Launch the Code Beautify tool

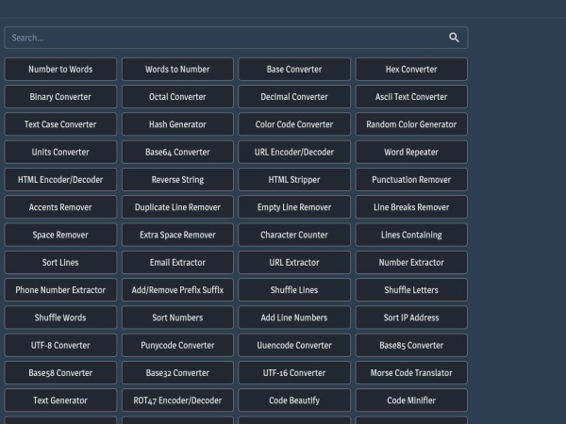pos(294,400)
